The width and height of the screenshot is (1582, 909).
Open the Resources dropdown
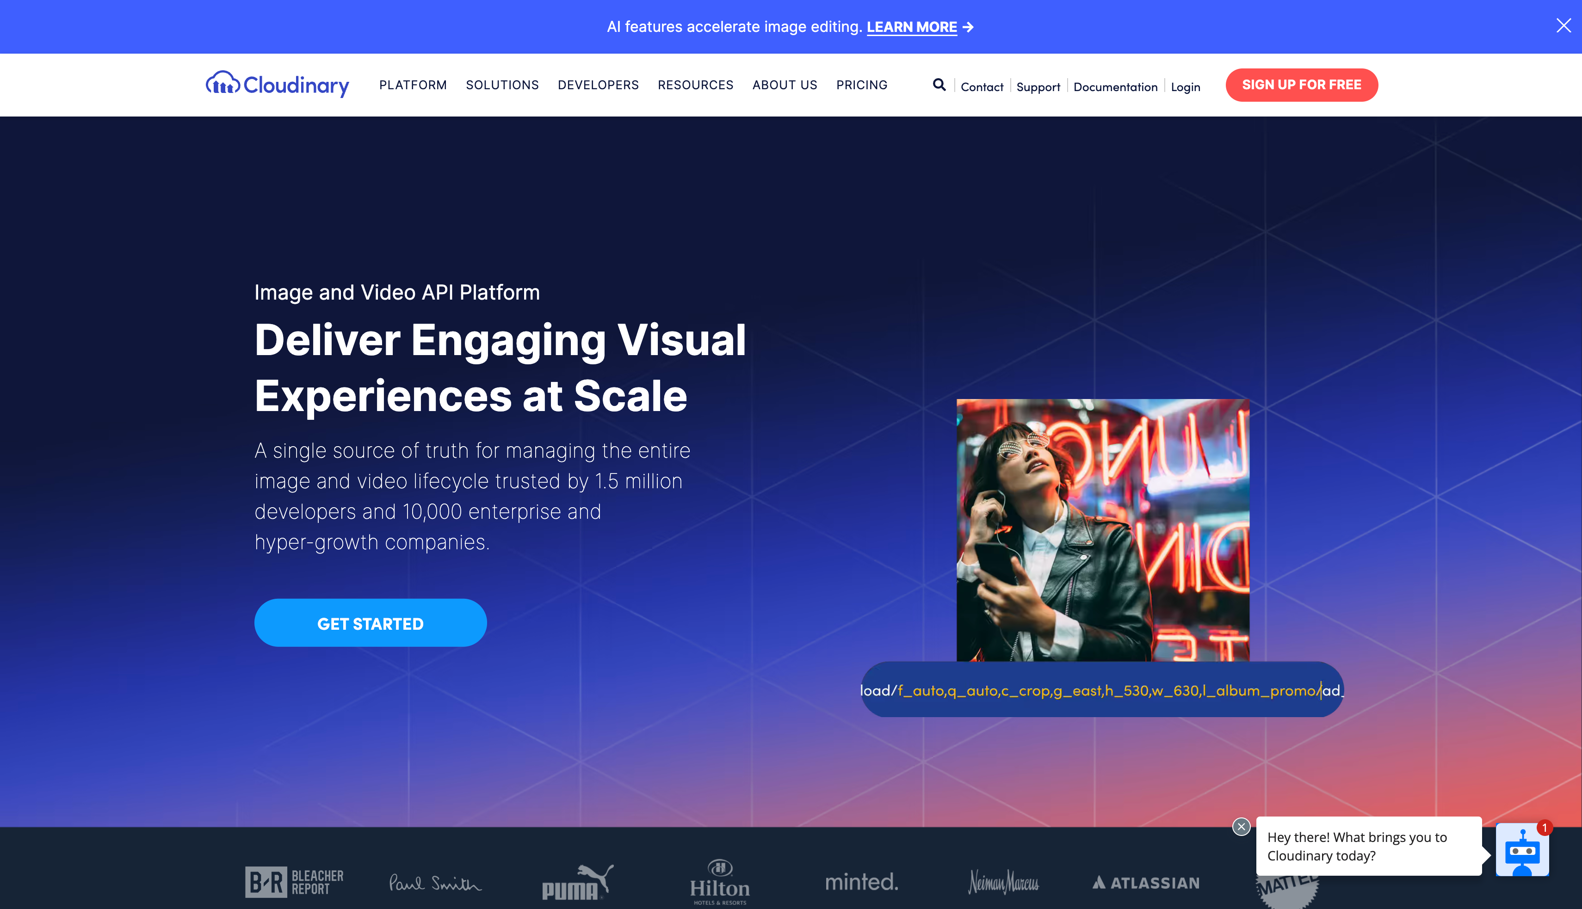click(695, 85)
